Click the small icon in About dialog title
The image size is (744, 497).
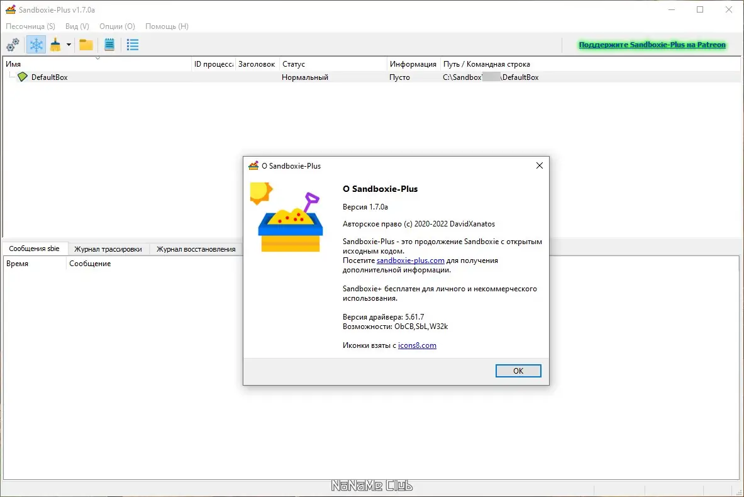click(x=253, y=165)
